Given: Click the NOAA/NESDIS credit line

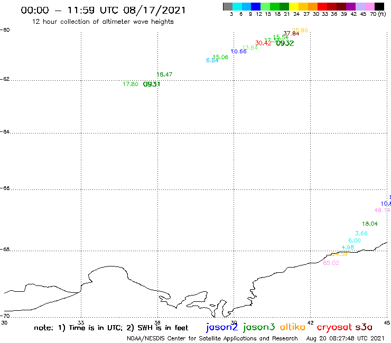Looking at the screenshot, I should pos(212,339).
